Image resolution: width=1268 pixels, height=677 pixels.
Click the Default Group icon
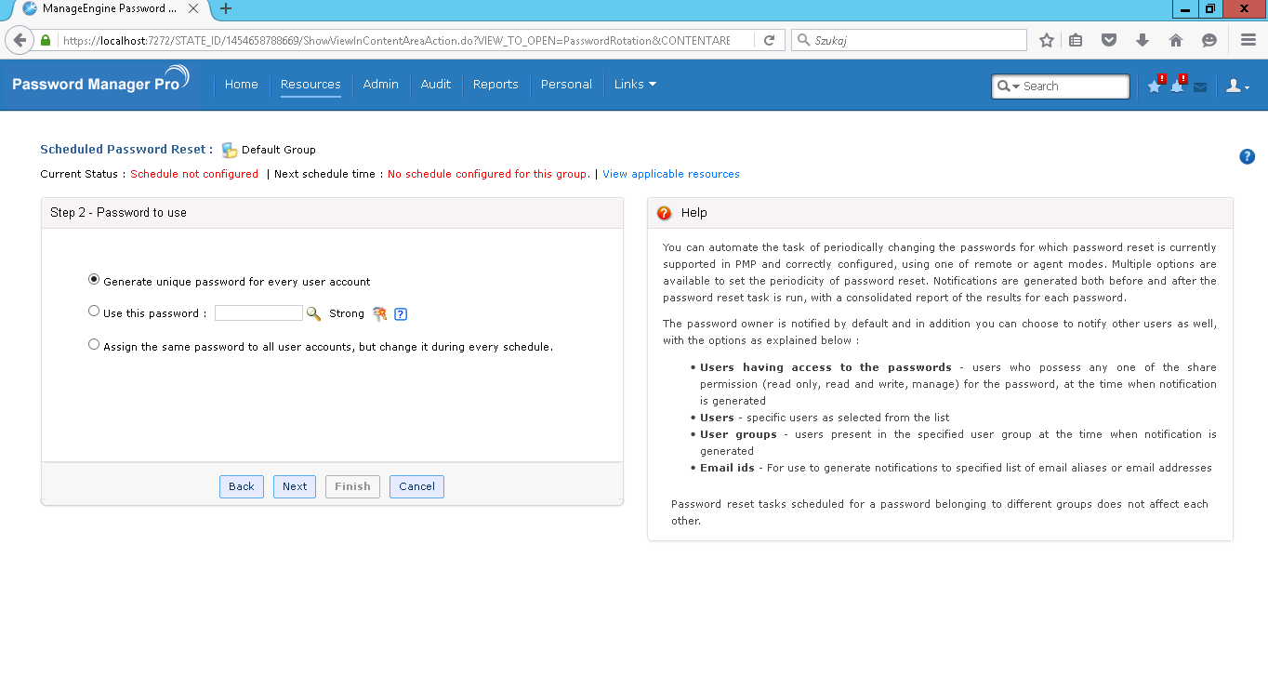point(230,150)
